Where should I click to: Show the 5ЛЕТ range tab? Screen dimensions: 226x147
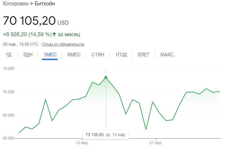coord(144,55)
